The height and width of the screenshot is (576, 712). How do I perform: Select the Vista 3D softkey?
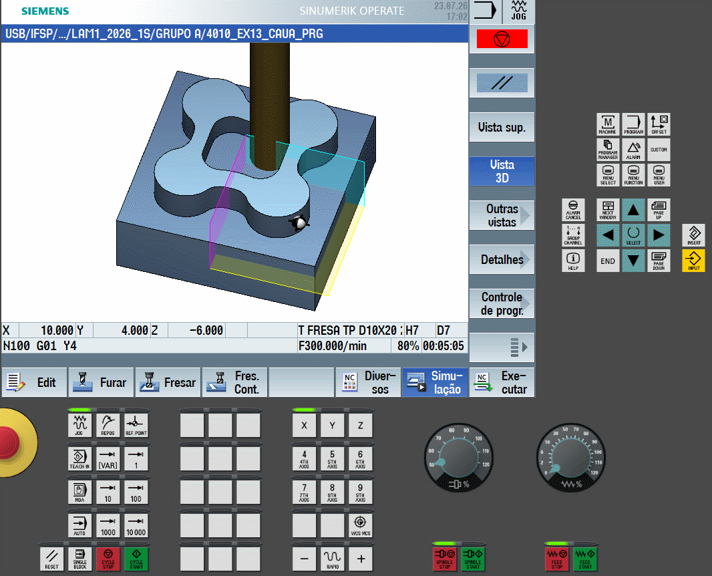point(502,171)
